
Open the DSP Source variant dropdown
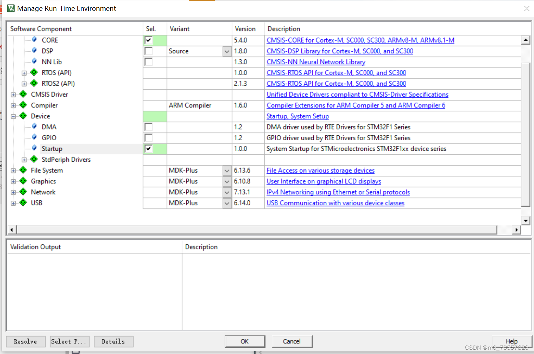click(227, 51)
